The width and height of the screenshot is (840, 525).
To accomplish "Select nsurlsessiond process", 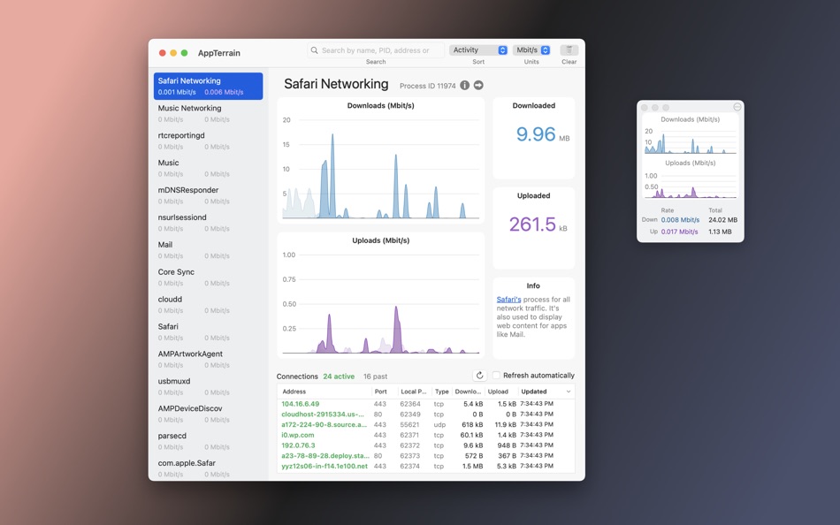I will tap(209, 223).
